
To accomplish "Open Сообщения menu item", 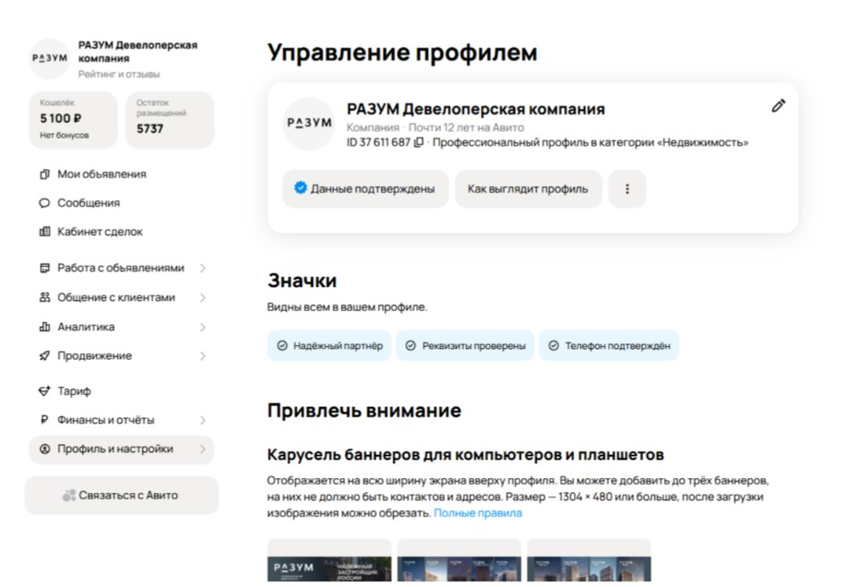I will point(121,203).
